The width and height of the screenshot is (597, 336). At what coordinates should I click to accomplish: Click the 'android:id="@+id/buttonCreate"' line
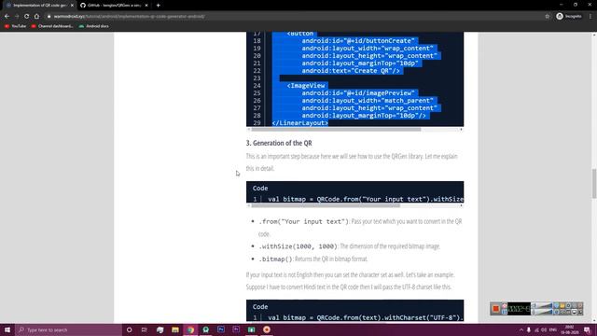pos(358,41)
